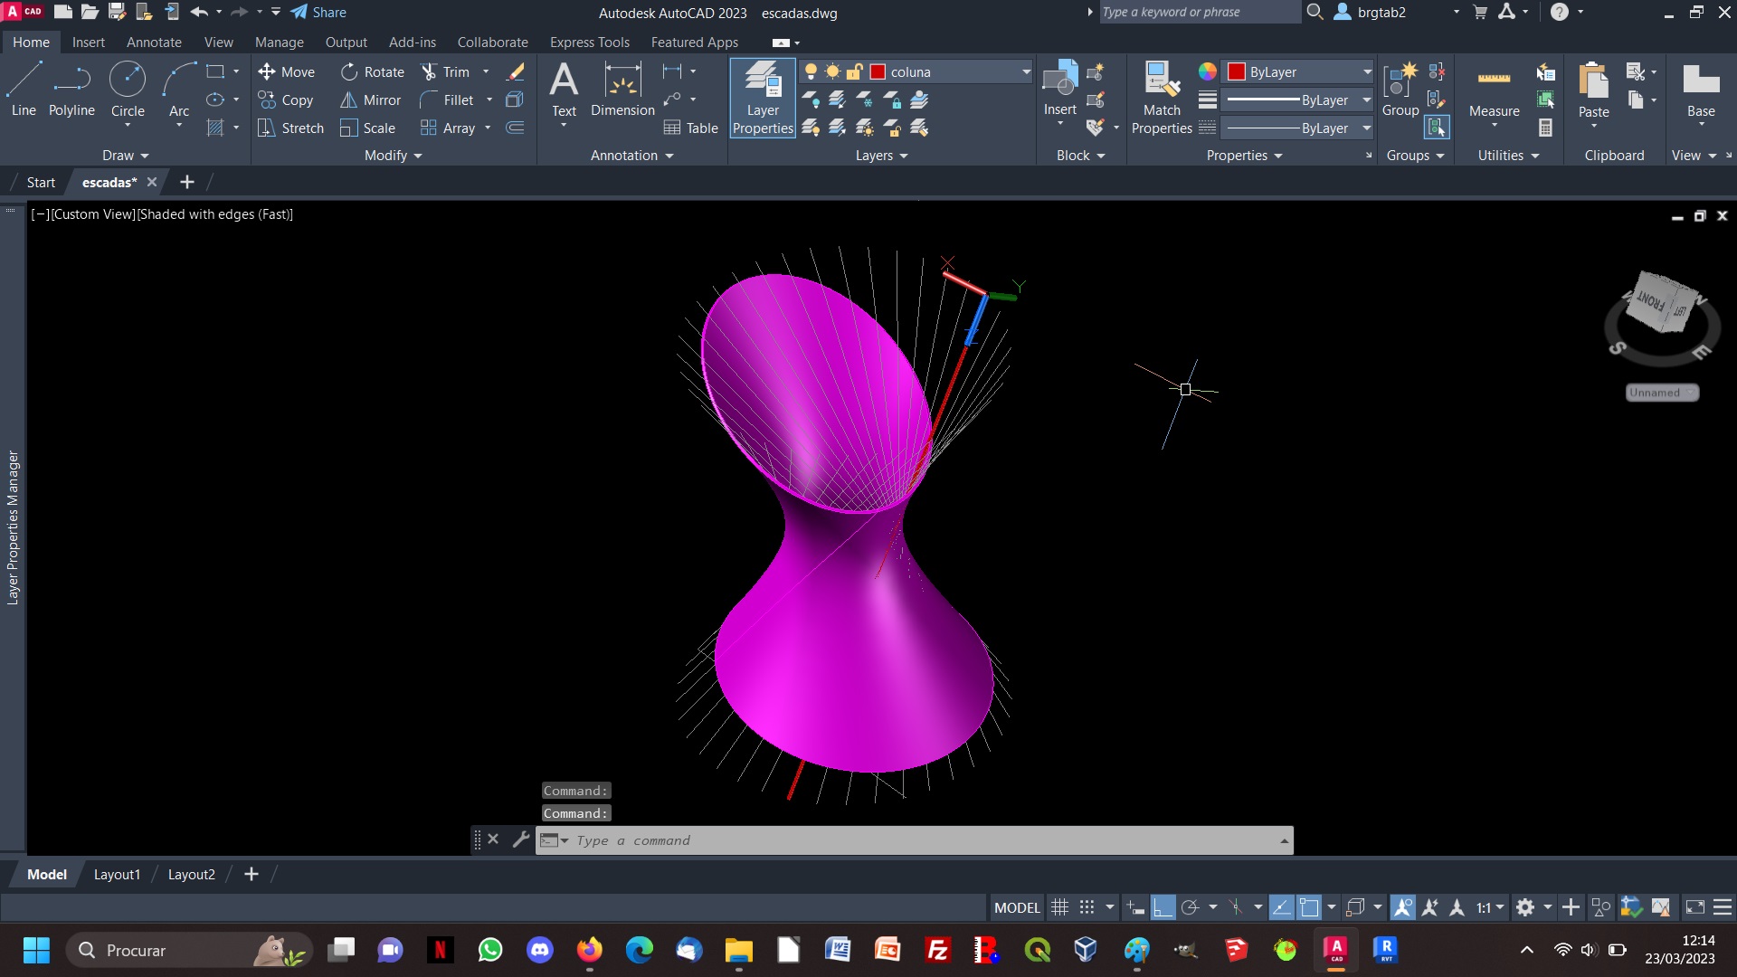Select the Circle tool

[128, 90]
